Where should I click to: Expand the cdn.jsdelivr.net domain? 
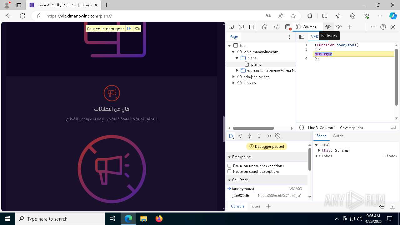click(x=233, y=77)
